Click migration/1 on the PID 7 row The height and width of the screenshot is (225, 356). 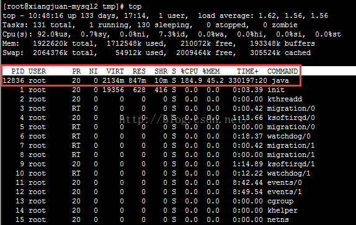(291, 145)
